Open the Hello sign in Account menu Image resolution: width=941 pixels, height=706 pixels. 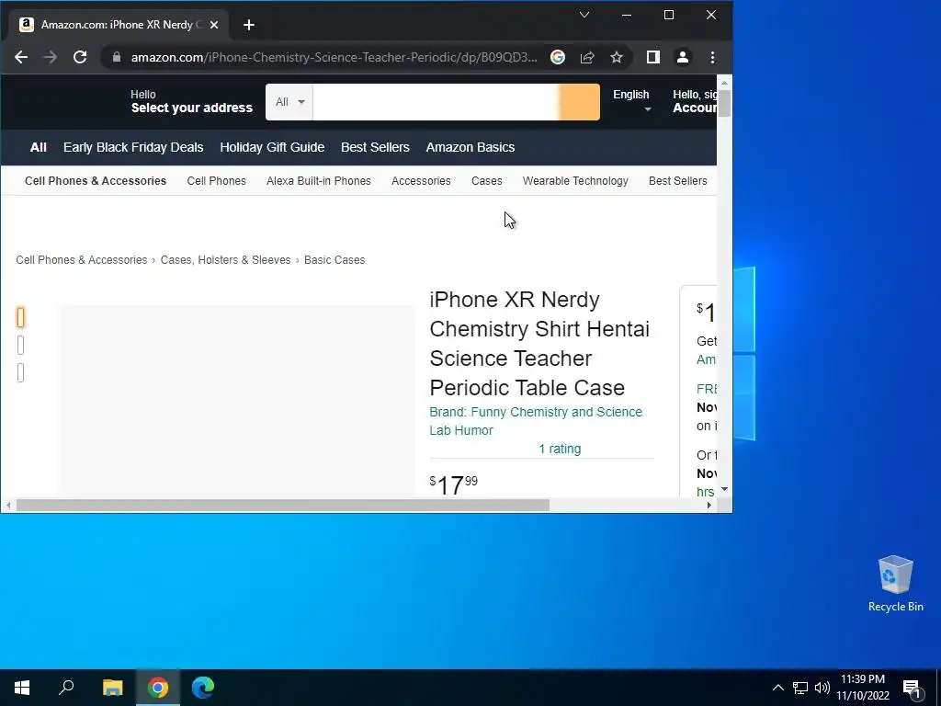pos(695,101)
